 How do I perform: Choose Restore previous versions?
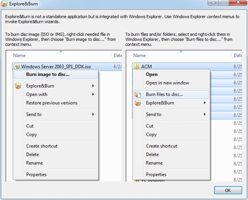click(x=55, y=103)
